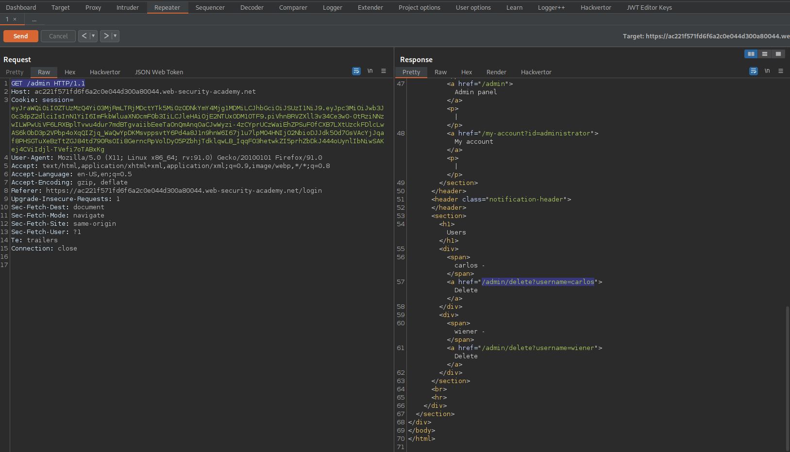
Task: Close Repeater tab 1
Action: [15, 19]
